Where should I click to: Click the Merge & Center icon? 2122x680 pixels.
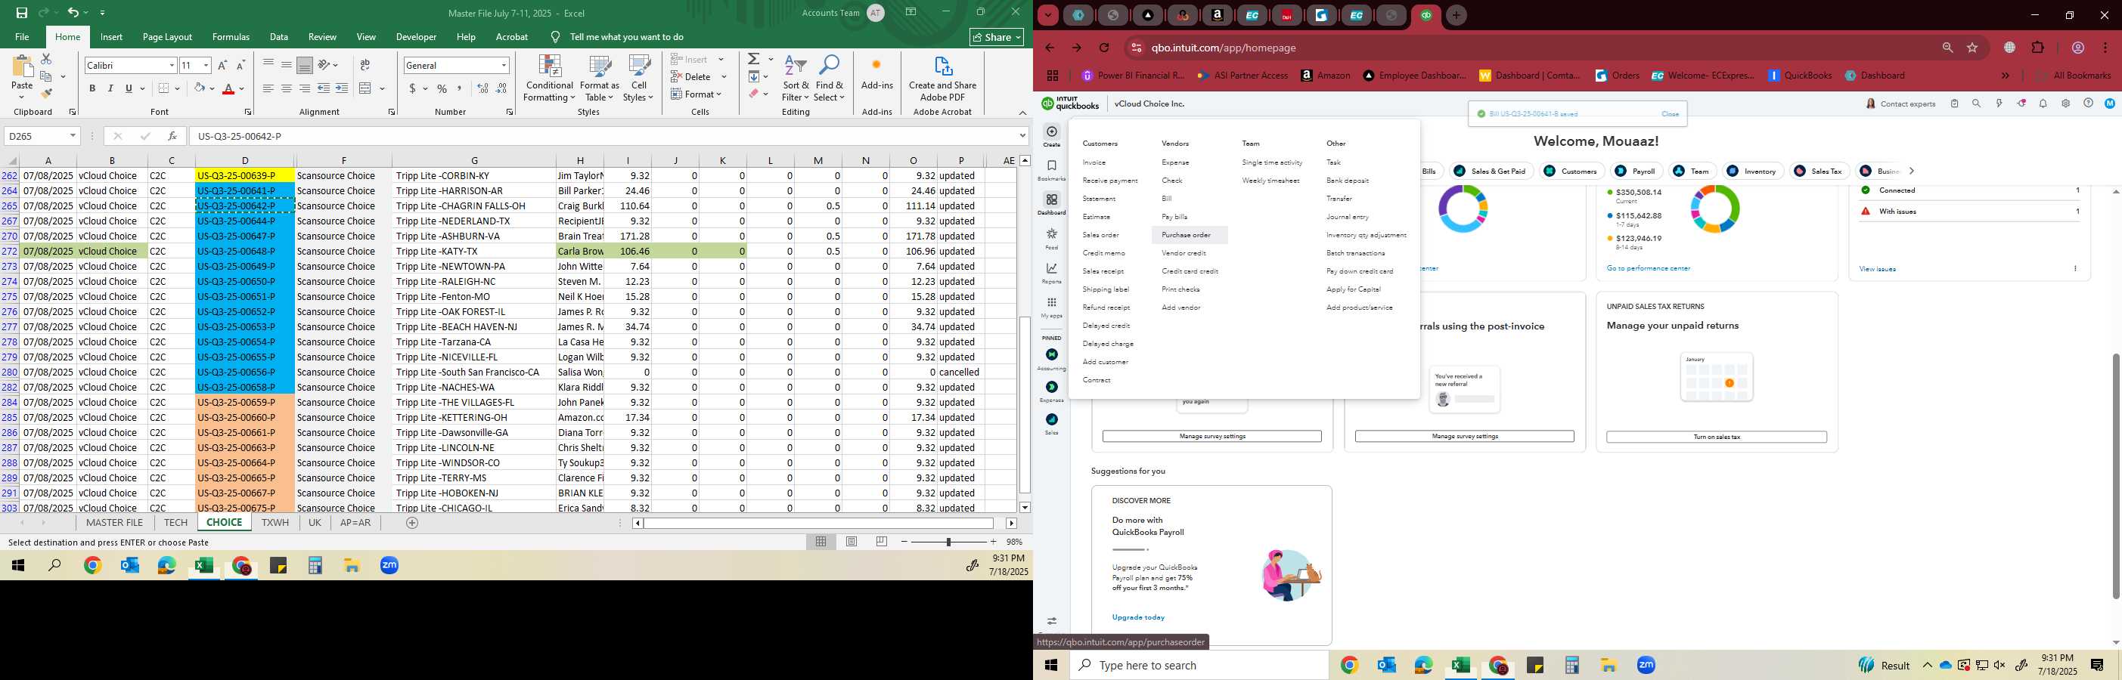(366, 88)
